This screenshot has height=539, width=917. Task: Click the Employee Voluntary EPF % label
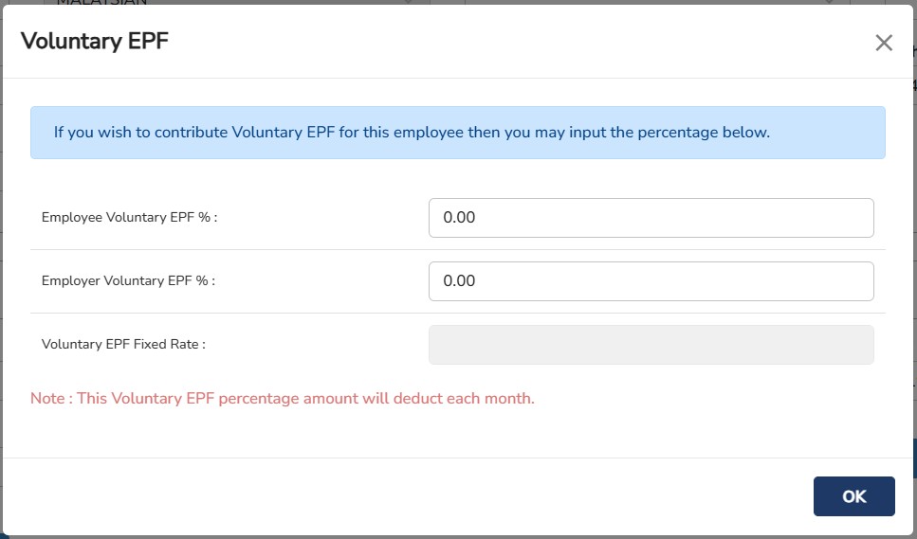130,218
